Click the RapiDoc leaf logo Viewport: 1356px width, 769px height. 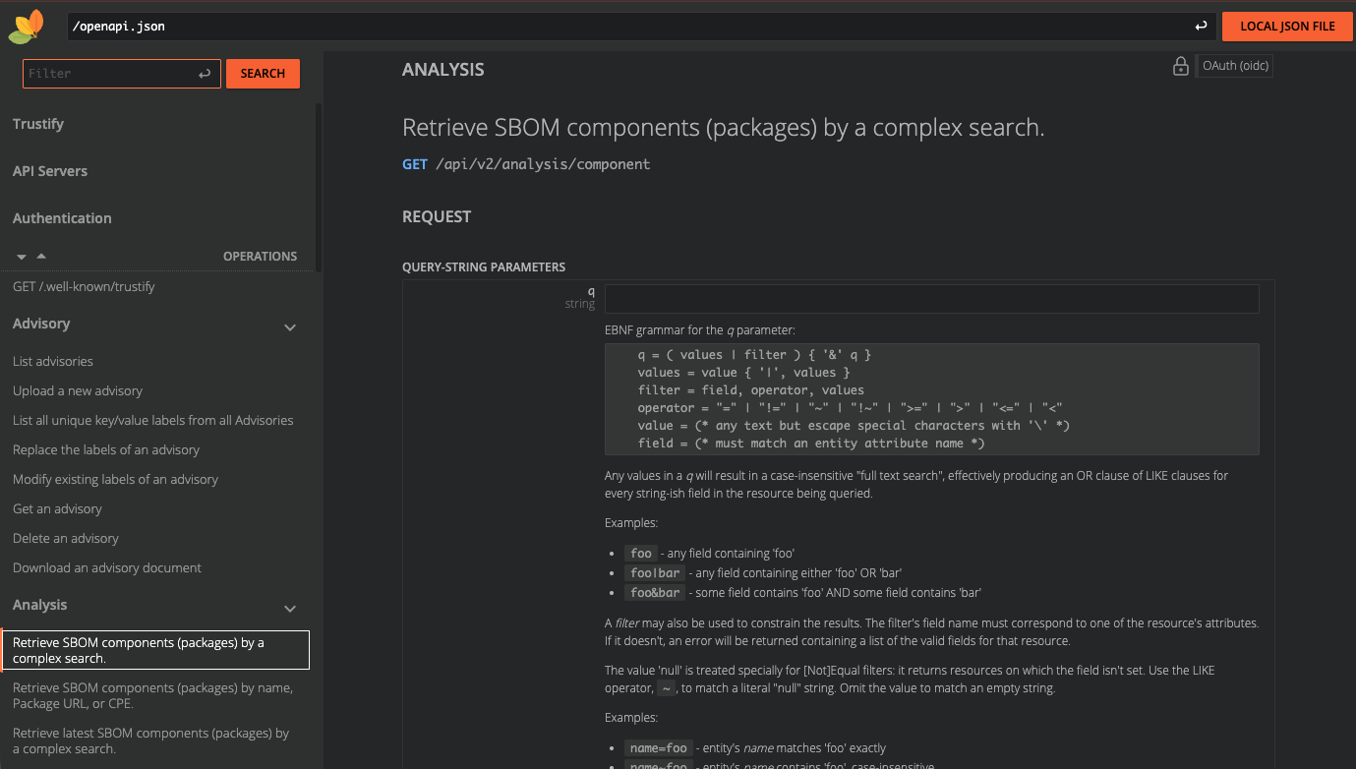point(27,26)
